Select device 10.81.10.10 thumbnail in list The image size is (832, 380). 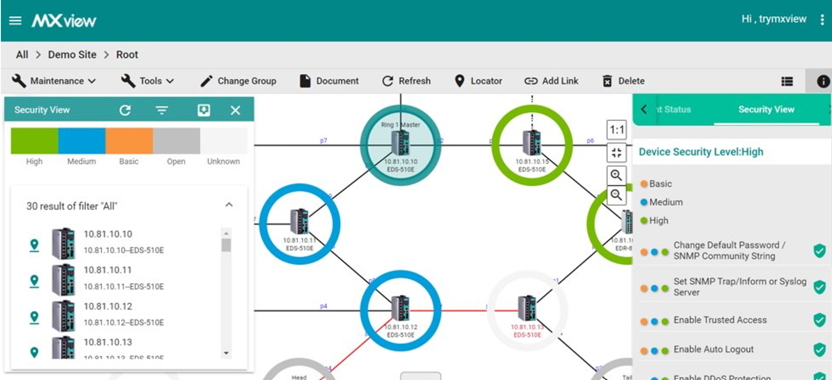[63, 244]
